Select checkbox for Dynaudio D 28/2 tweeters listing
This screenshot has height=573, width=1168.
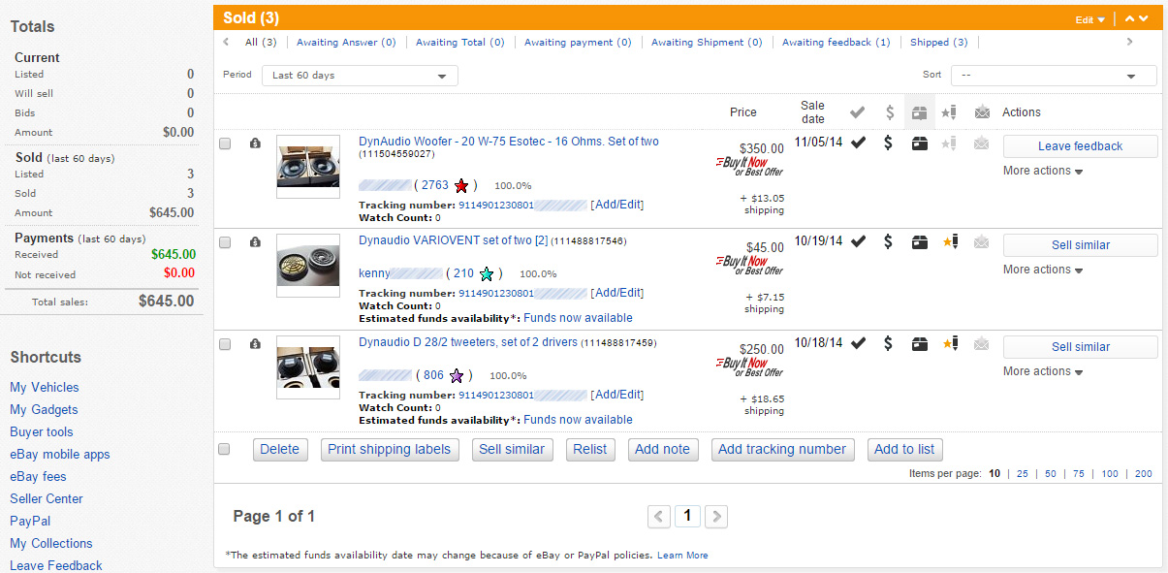[x=225, y=344]
